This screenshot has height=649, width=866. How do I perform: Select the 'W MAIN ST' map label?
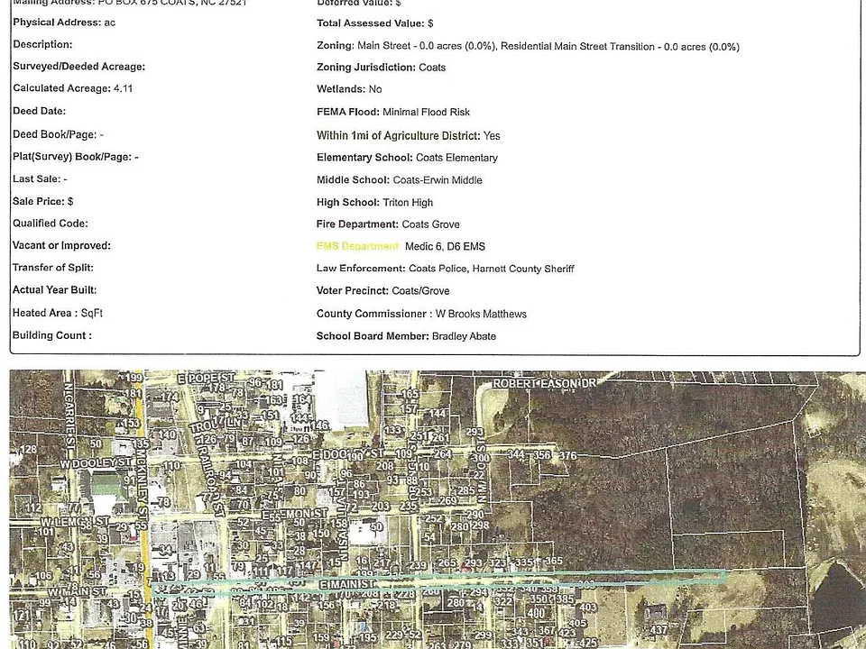[x=76, y=592]
